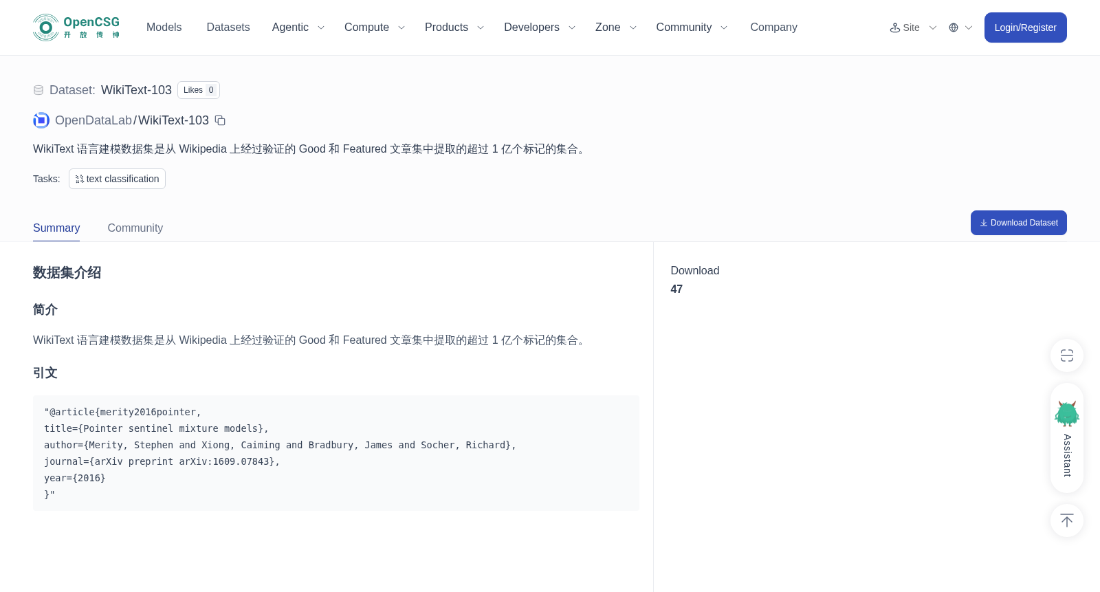Viewport: 1100px width, 592px height.
Task: Click the Tasks: label
Action: (x=47, y=179)
